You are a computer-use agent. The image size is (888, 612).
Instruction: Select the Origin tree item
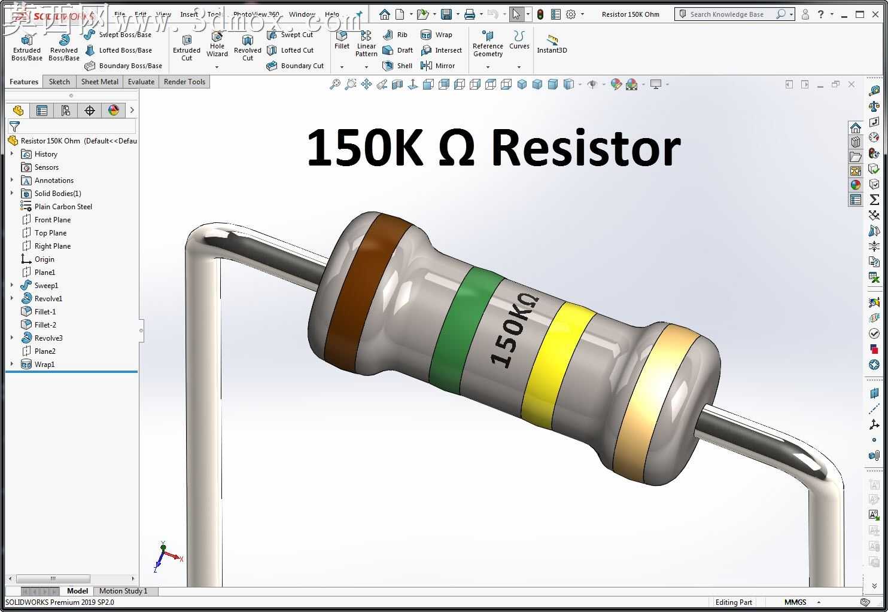38,259
